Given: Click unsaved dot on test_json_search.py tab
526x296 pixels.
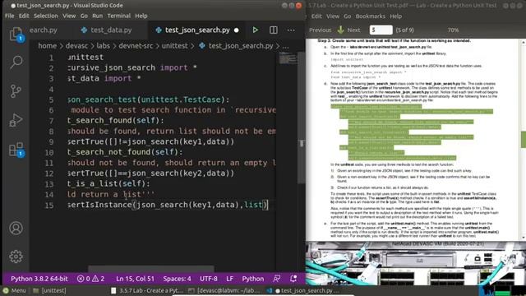Looking at the screenshot, I should coord(237,30).
